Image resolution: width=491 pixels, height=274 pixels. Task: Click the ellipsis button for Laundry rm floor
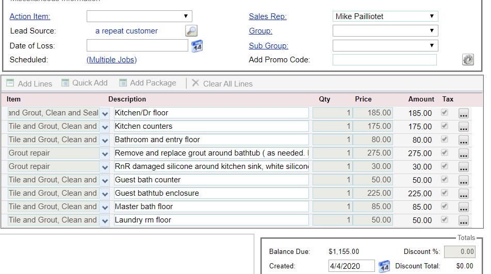(x=463, y=220)
